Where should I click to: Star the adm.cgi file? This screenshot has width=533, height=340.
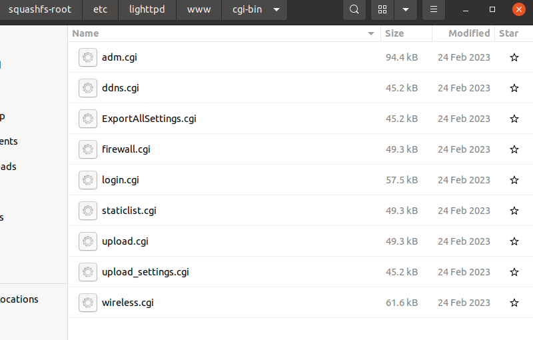tap(514, 57)
